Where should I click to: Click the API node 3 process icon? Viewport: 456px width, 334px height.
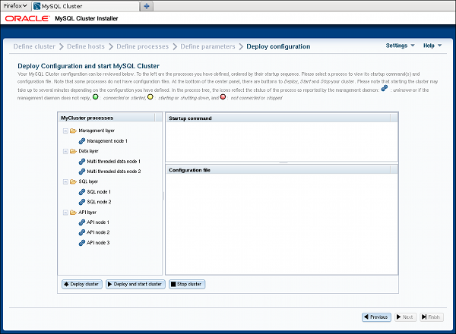click(x=81, y=243)
